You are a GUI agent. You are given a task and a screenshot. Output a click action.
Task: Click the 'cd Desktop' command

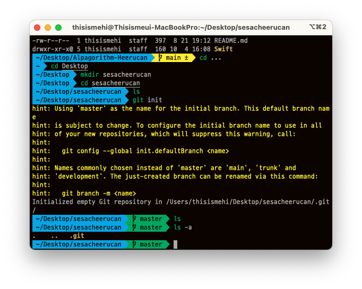[69, 66]
